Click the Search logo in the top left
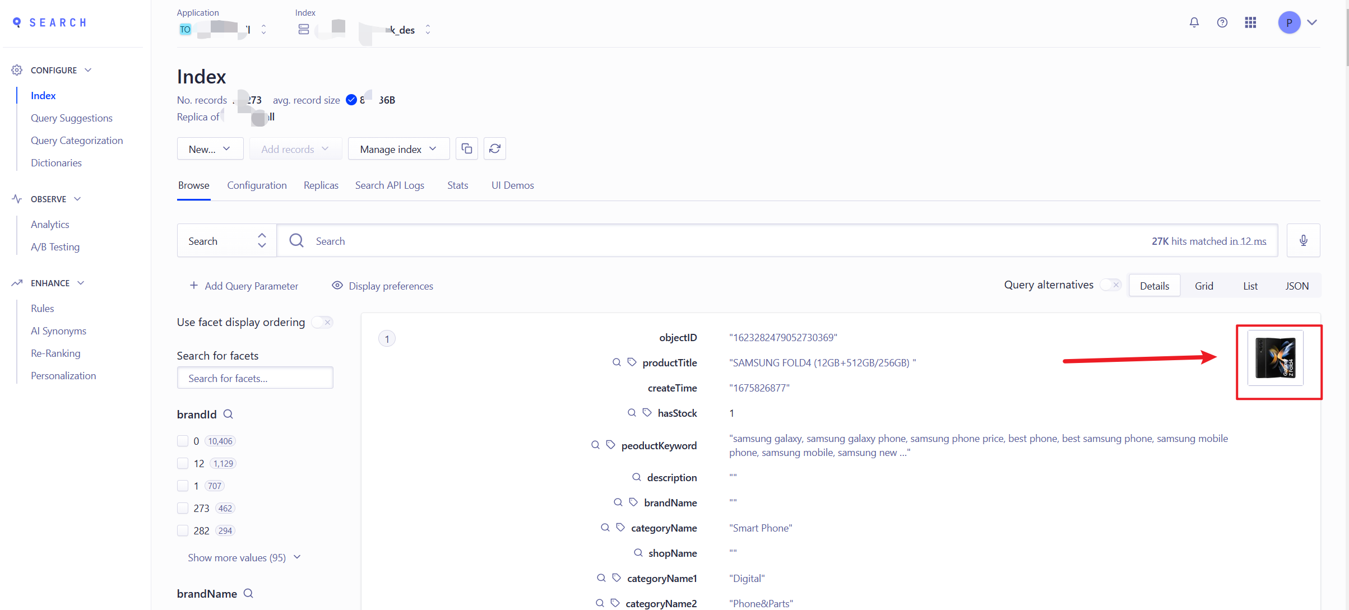The width and height of the screenshot is (1349, 610). 49,22
